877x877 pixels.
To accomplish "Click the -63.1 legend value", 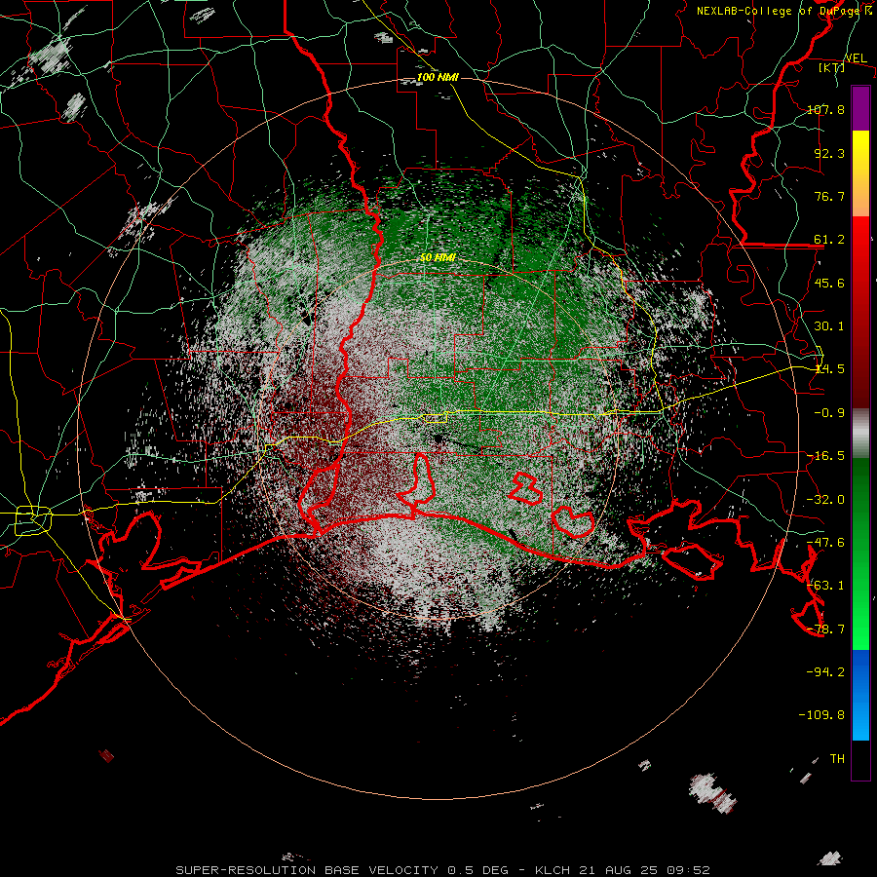I will tap(825, 586).
